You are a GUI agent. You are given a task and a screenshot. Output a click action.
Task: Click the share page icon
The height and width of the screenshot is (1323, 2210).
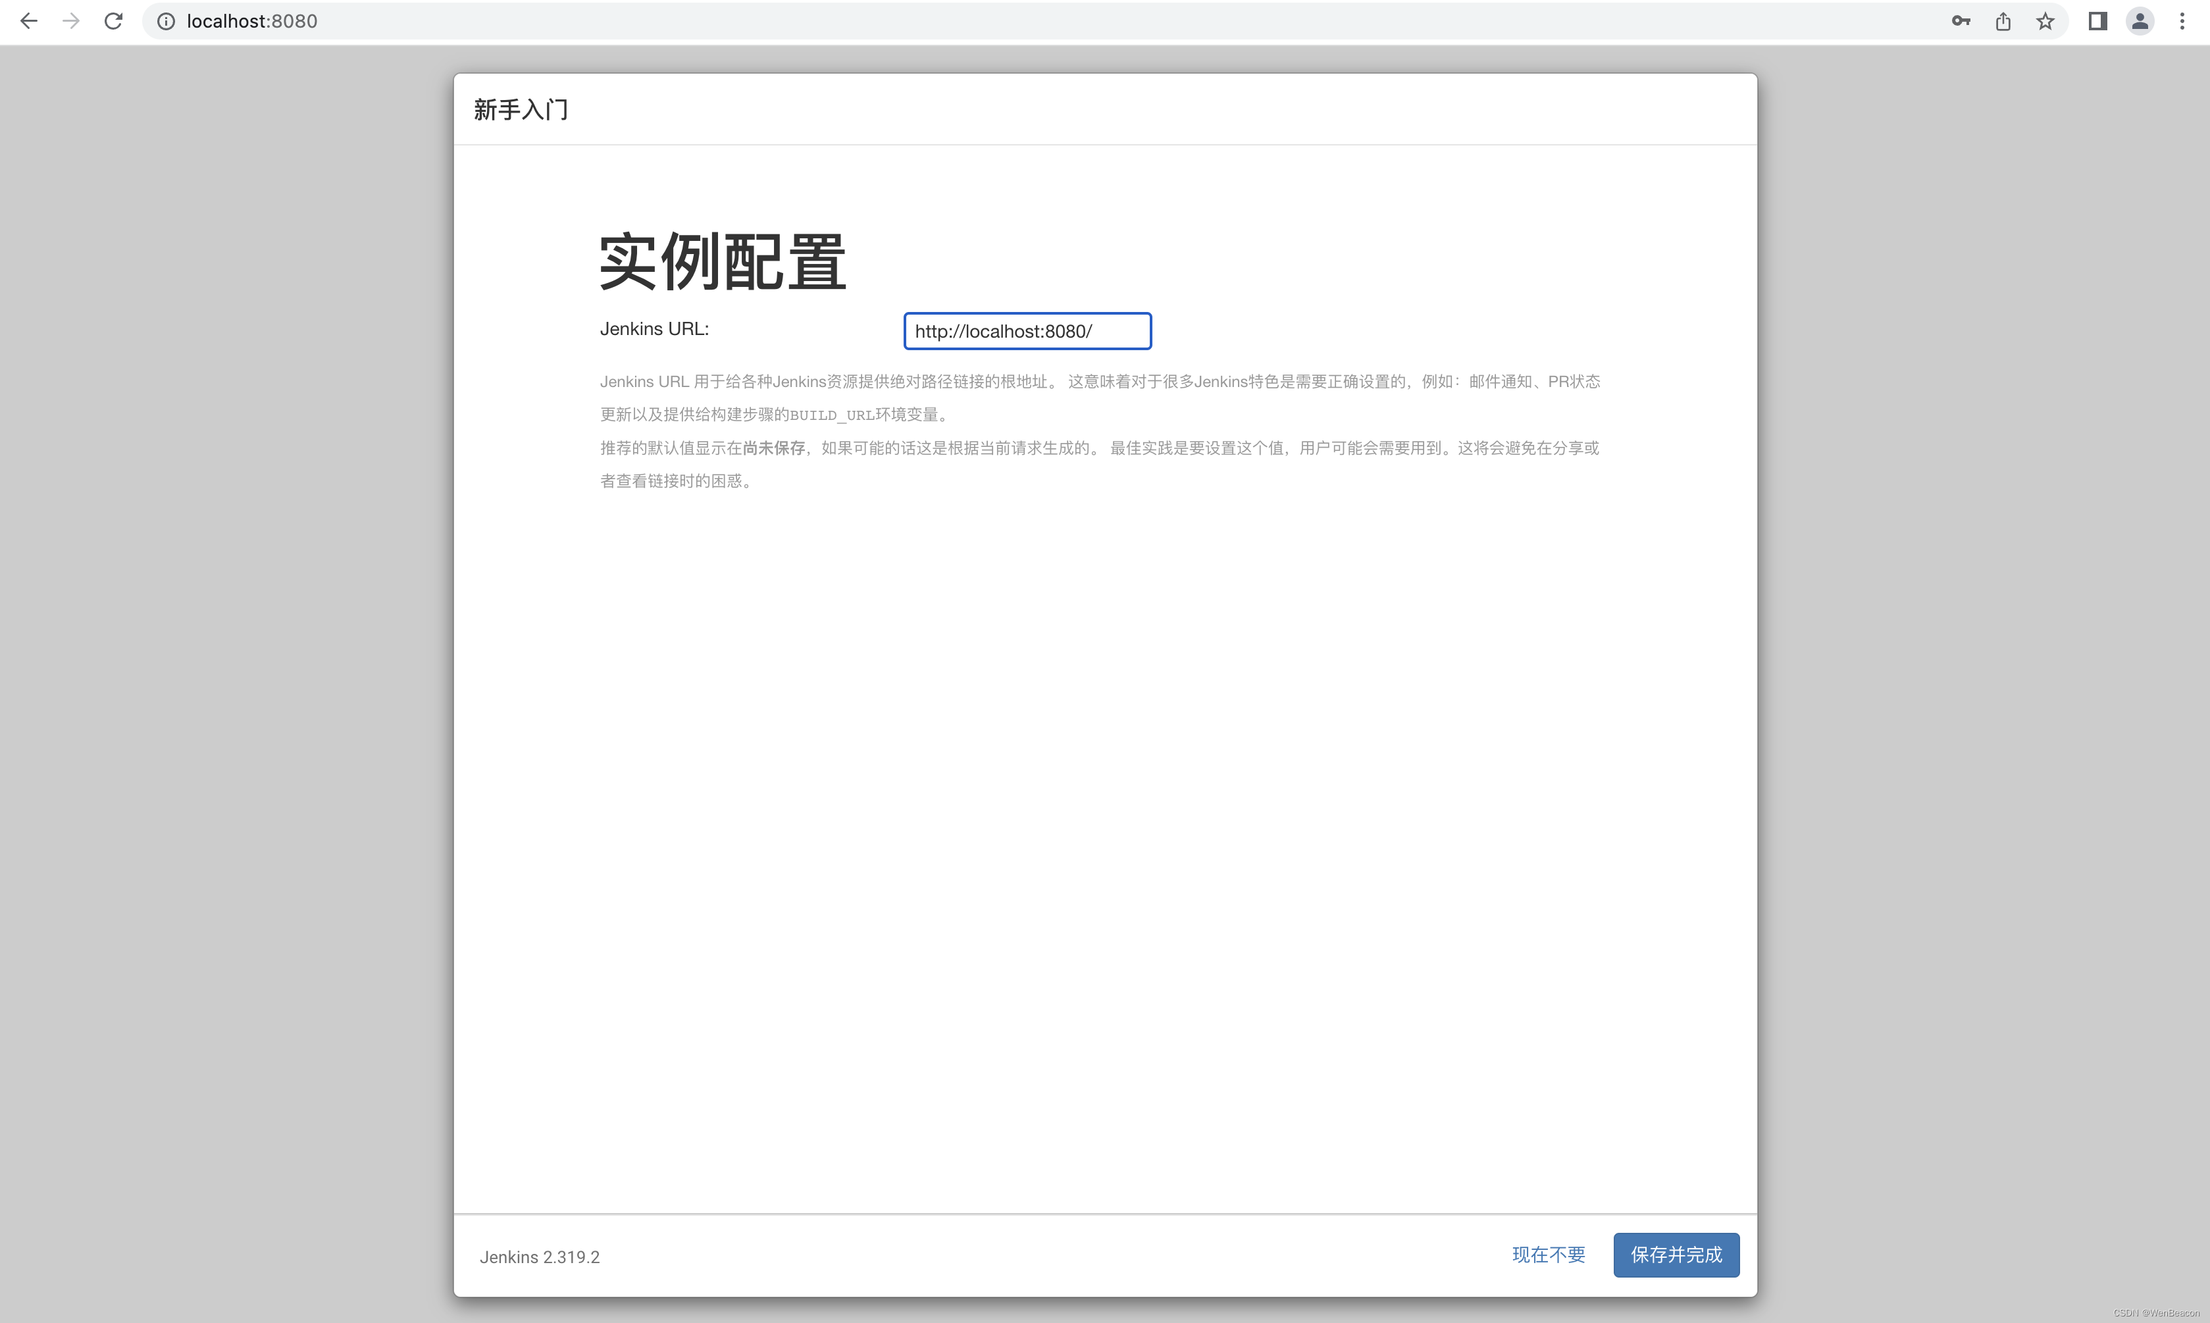(x=2003, y=22)
